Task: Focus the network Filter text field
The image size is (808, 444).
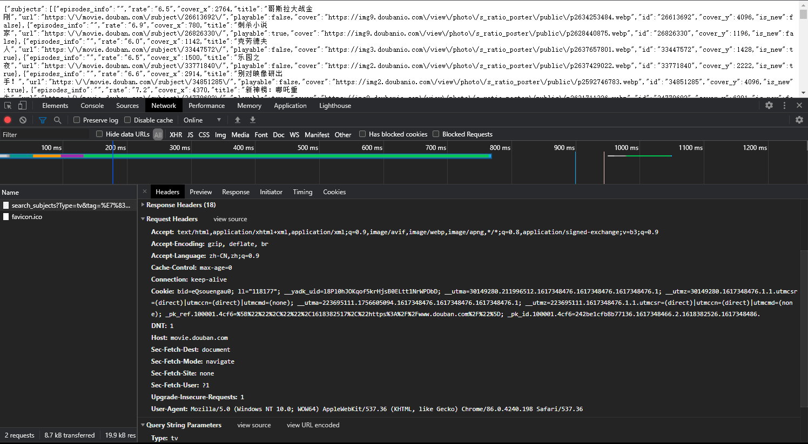Action: coord(46,134)
